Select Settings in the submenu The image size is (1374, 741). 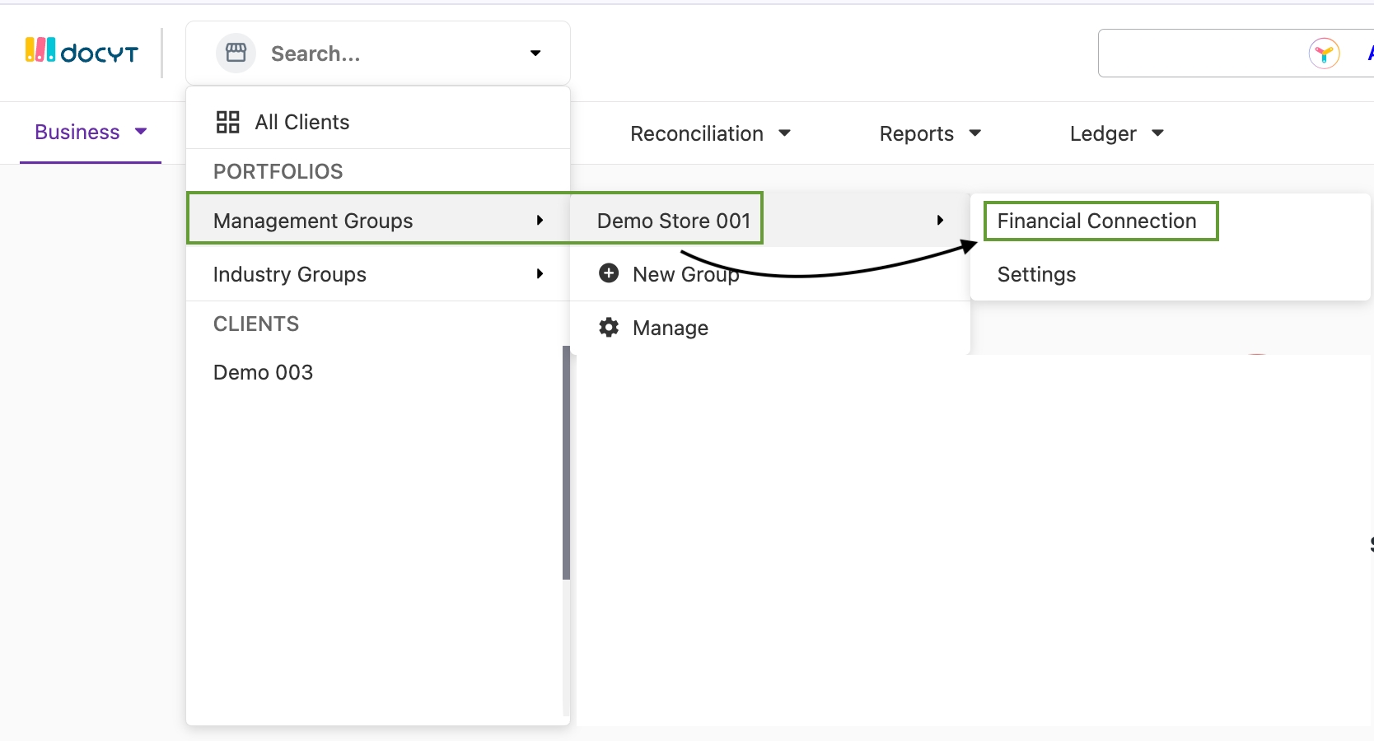1036,274
